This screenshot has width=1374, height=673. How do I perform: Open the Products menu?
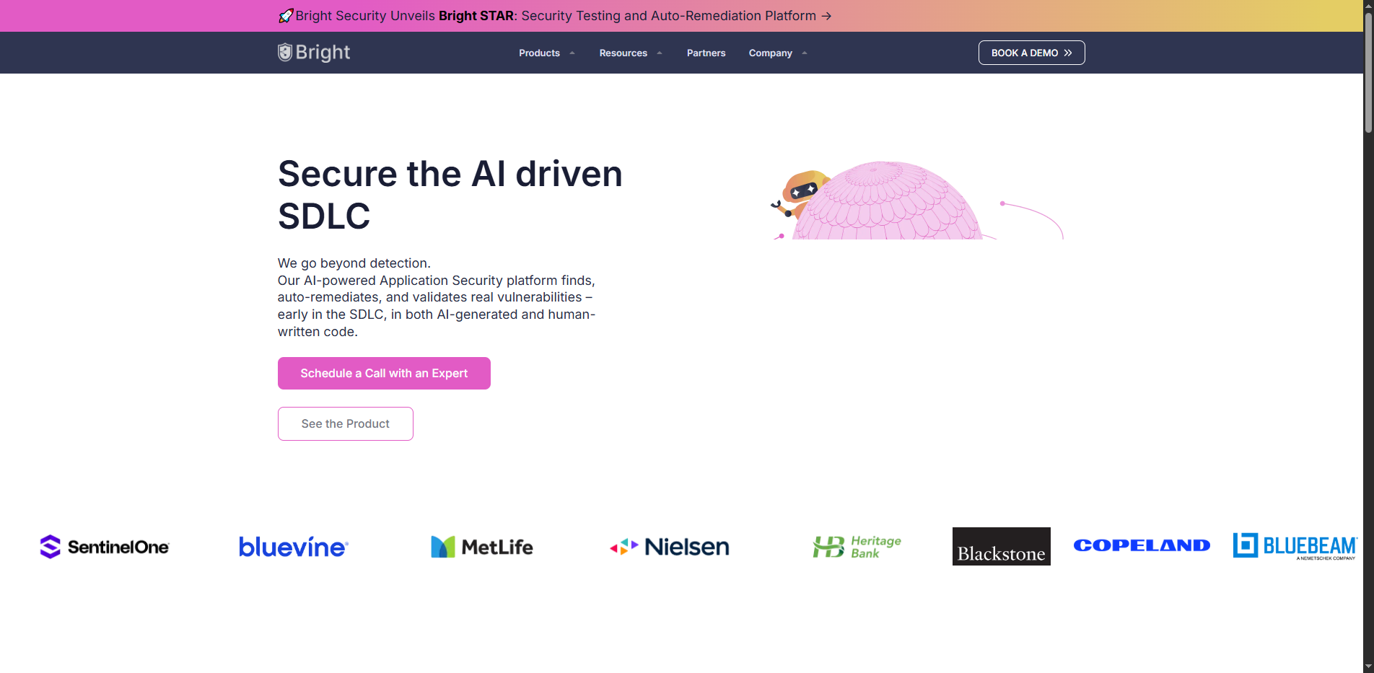coord(539,53)
